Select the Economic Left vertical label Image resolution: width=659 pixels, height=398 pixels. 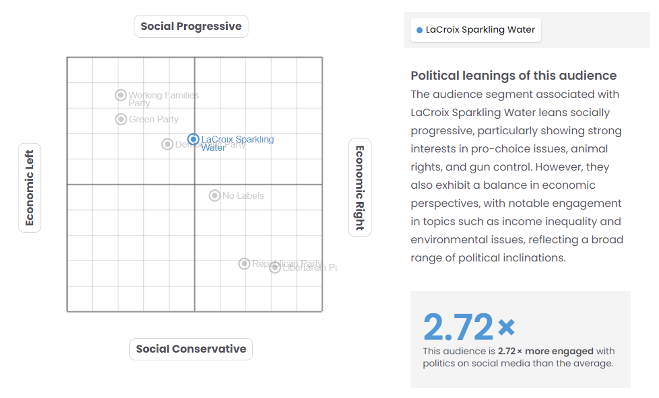click(30, 188)
